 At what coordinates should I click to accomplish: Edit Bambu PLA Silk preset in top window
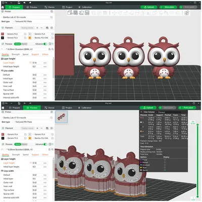(53, 38)
